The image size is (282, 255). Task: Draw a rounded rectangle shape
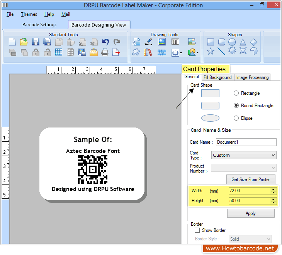point(222,42)
